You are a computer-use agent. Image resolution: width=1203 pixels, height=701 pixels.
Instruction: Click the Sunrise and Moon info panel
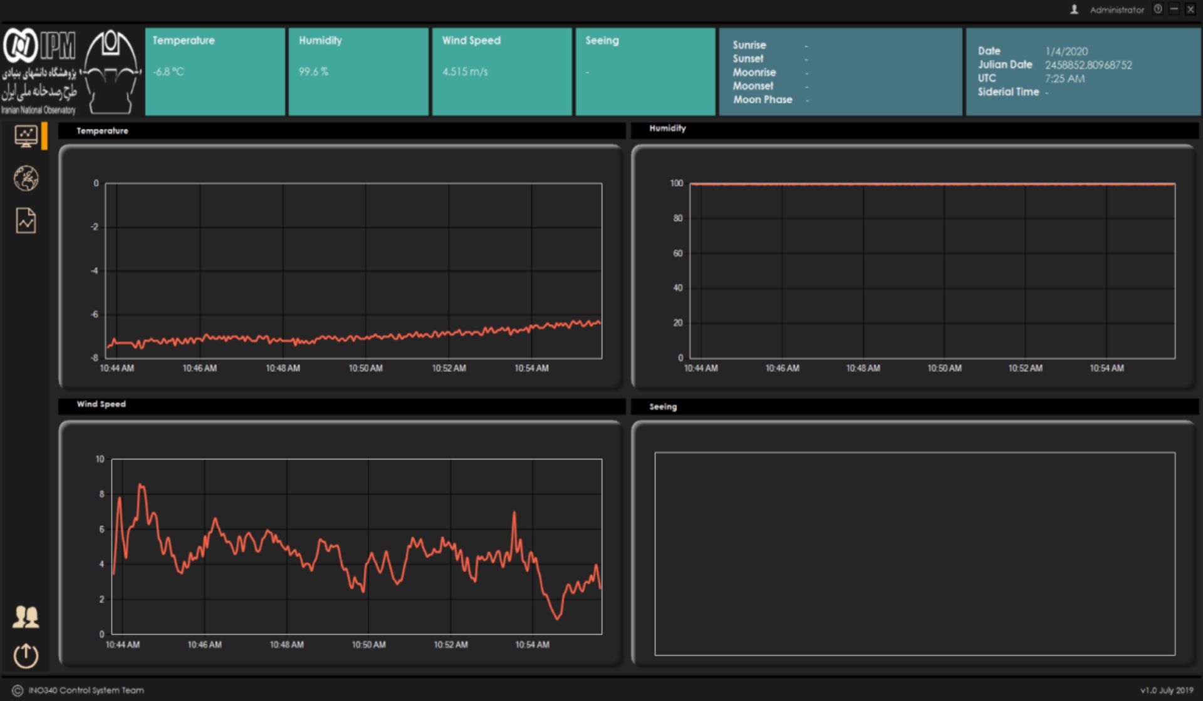(840, 71)
